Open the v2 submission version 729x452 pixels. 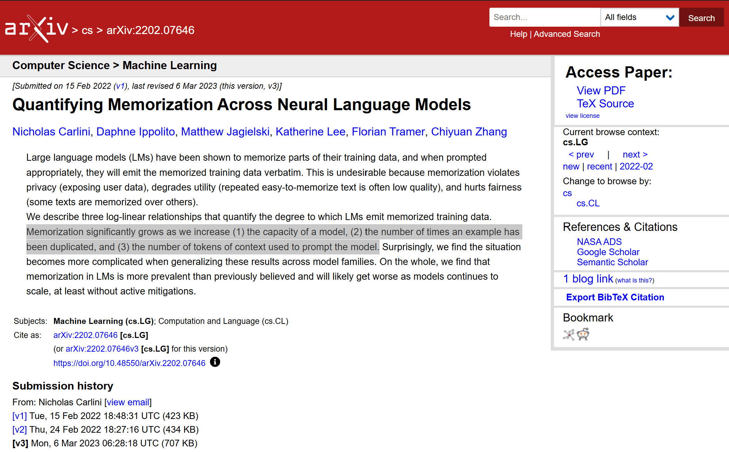tap(19, 430)
